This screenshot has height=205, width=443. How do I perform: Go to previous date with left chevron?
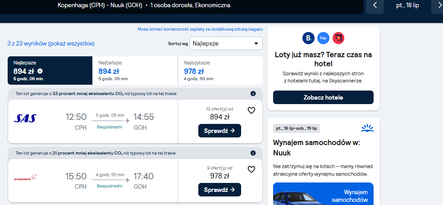375,5
